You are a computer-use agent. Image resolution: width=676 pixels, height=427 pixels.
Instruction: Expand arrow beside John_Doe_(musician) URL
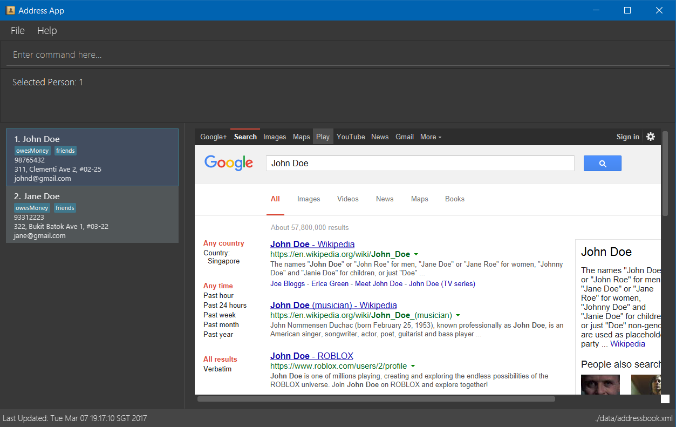(x=458, y=315)
